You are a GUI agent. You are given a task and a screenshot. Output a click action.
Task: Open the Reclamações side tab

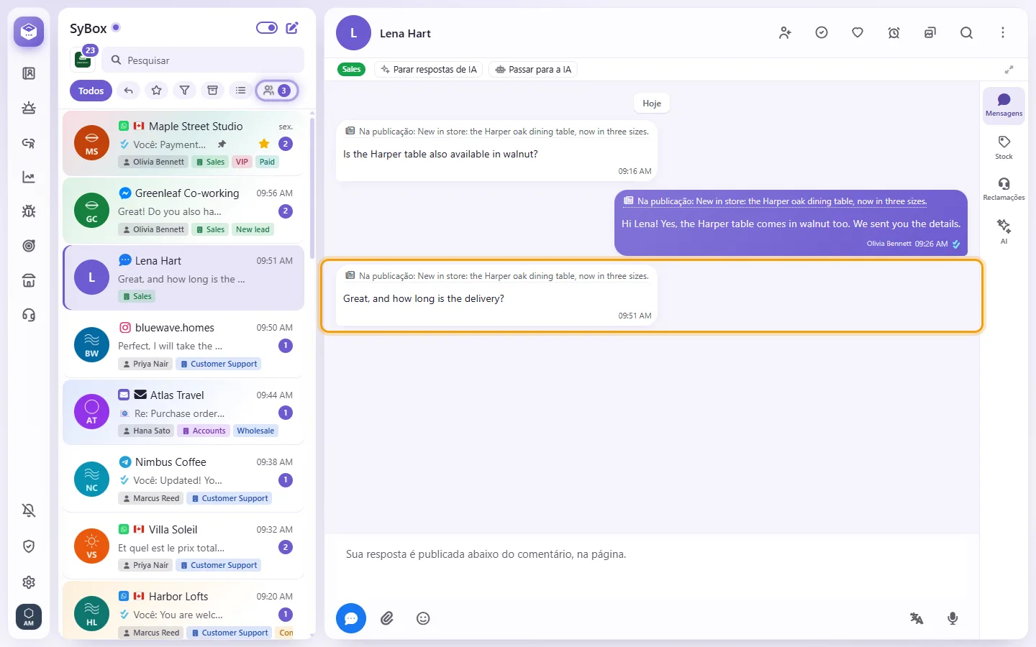tap(1004, 189)
